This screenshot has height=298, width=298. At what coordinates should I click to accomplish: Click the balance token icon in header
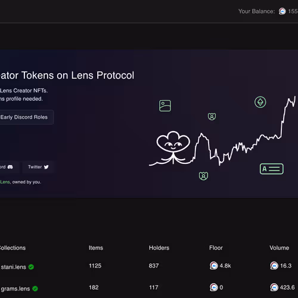pos(282,11)
